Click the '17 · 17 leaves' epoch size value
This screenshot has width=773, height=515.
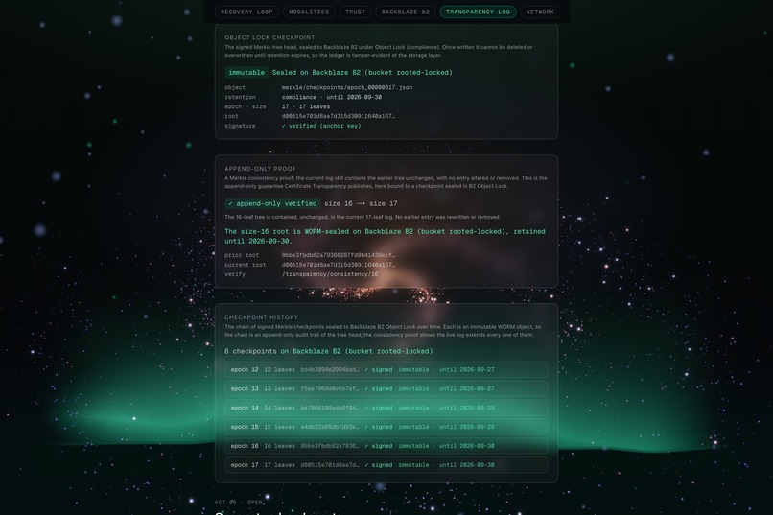coord(306,106)
